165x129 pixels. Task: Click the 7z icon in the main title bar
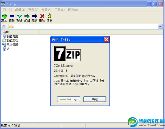tap(3, 4)
